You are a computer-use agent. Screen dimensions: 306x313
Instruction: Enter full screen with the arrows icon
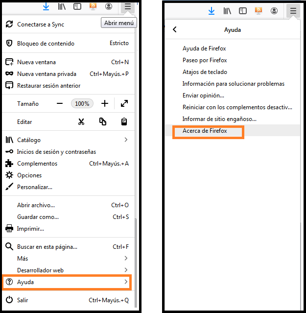(x=124, y=104)
